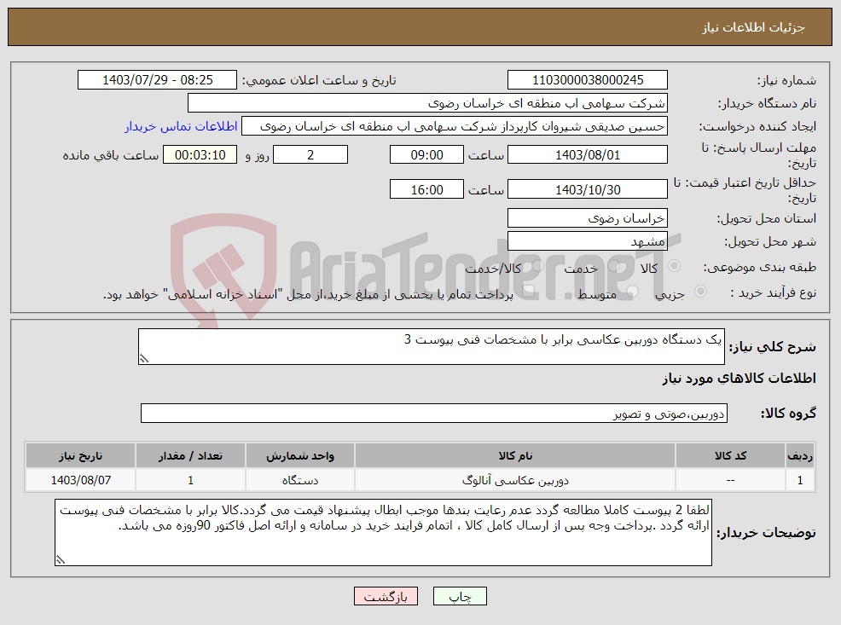Click the شماره نیاز number field

click(x=588, y=80)
